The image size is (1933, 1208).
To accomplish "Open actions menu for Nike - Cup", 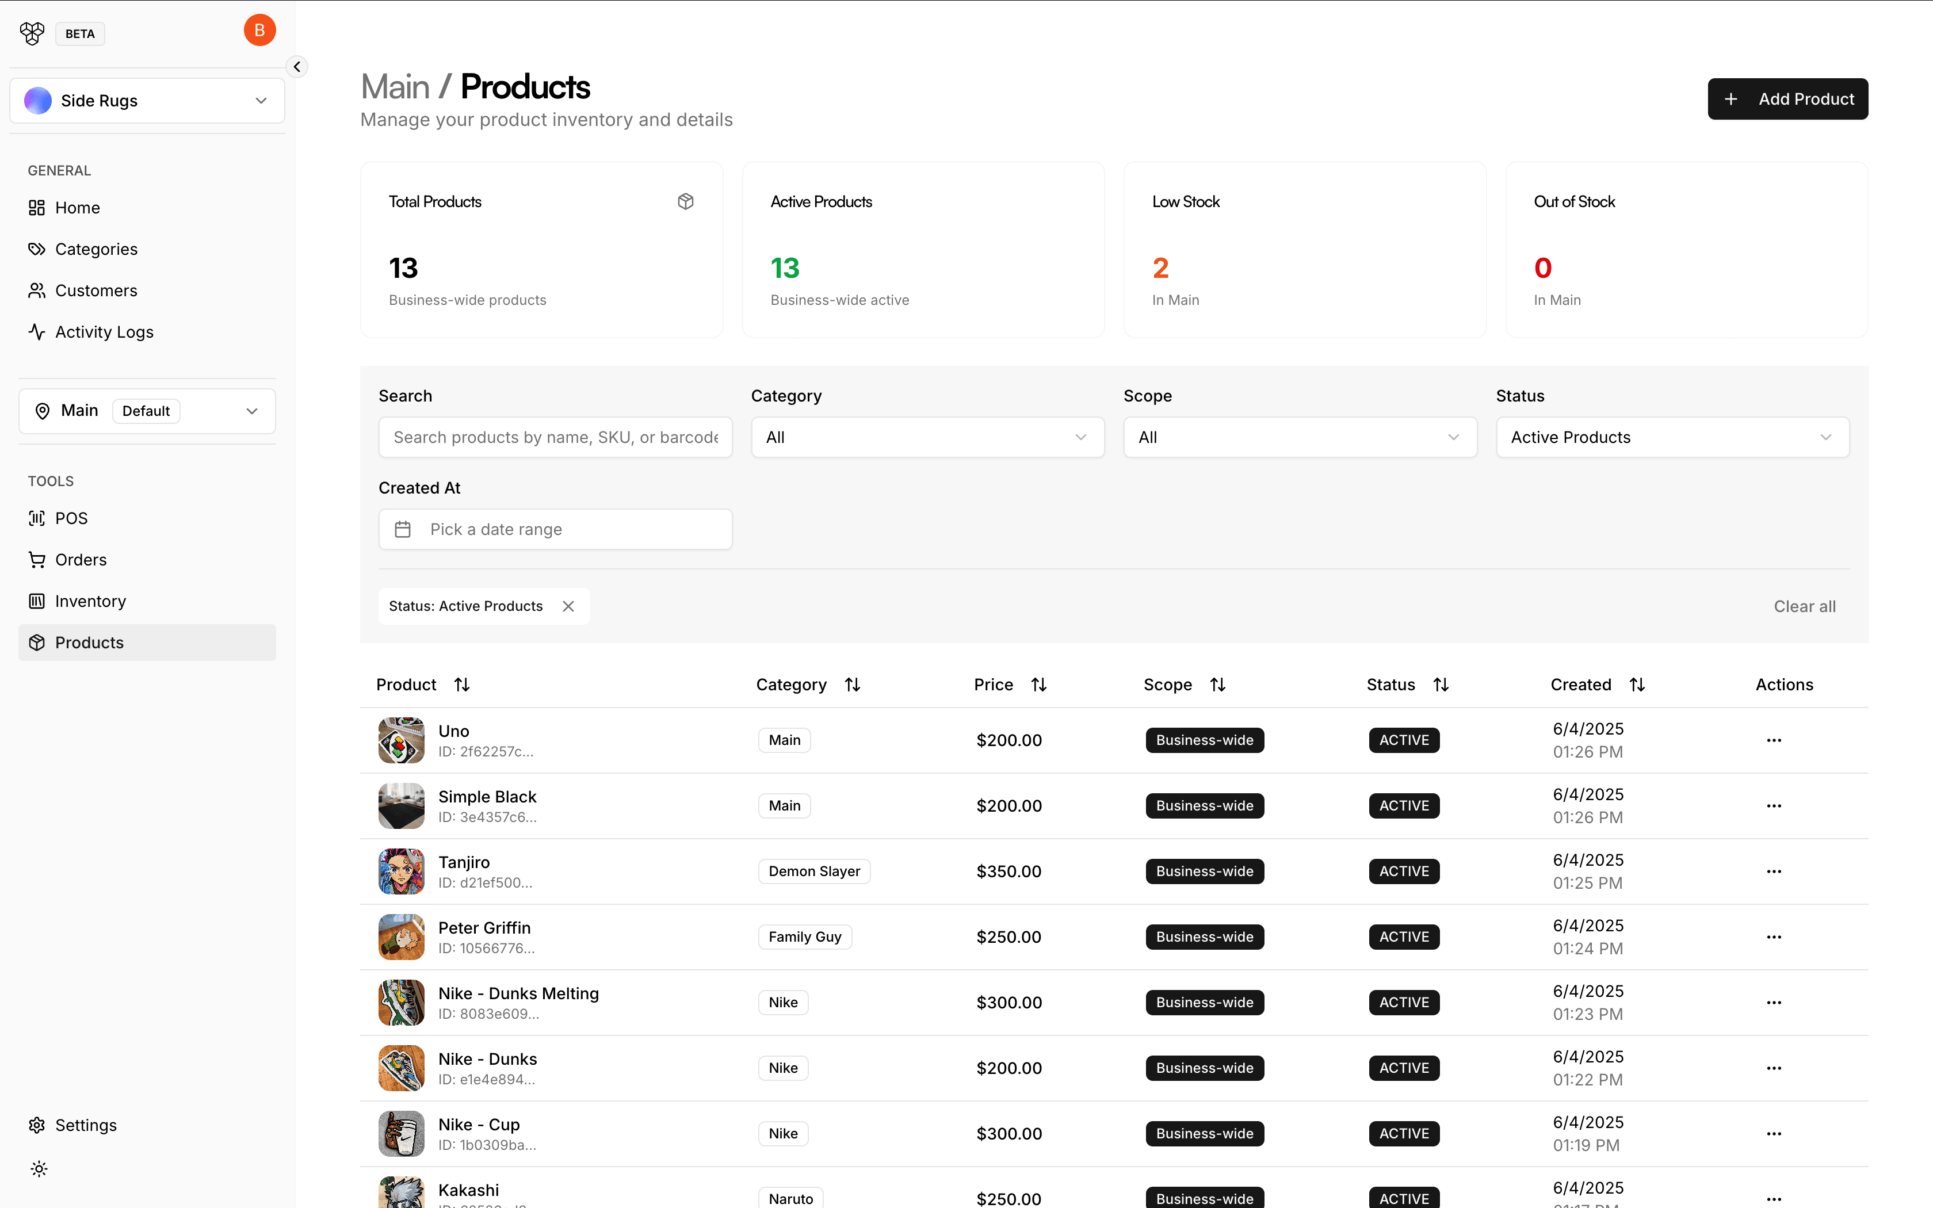I will pyautogui.click(x=1774, y=1134).
